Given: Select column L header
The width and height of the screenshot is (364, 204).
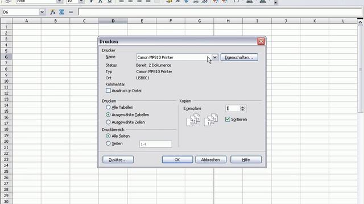Looking at the screenshot, I should (x=343, y=21).
